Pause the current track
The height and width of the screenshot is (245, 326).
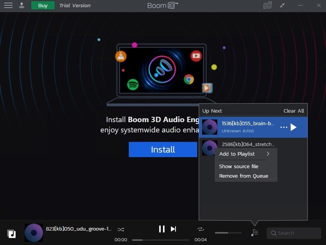162,229
